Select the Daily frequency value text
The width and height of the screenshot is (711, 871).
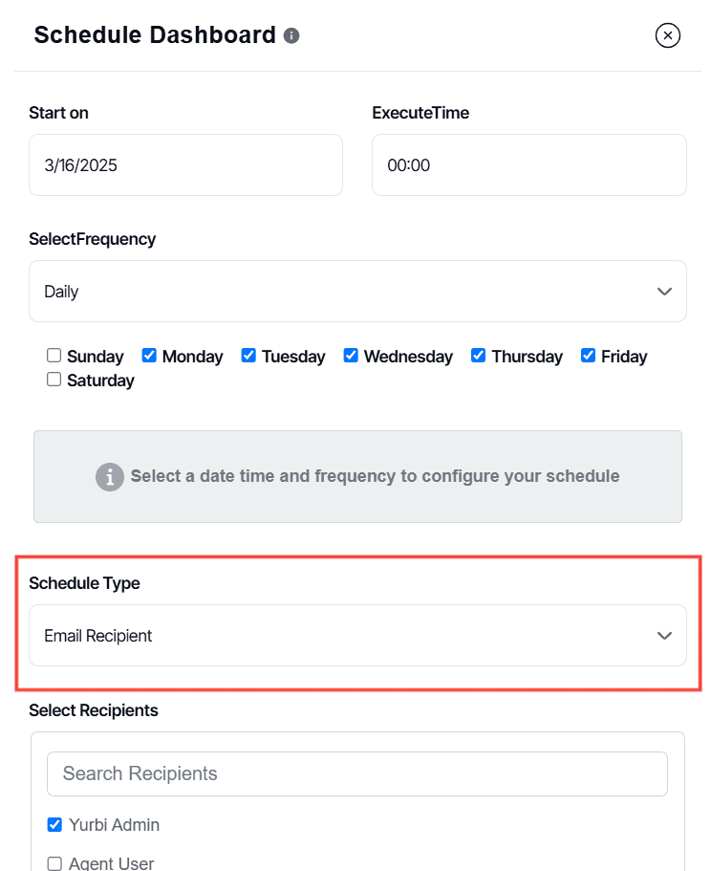[60, 291]
